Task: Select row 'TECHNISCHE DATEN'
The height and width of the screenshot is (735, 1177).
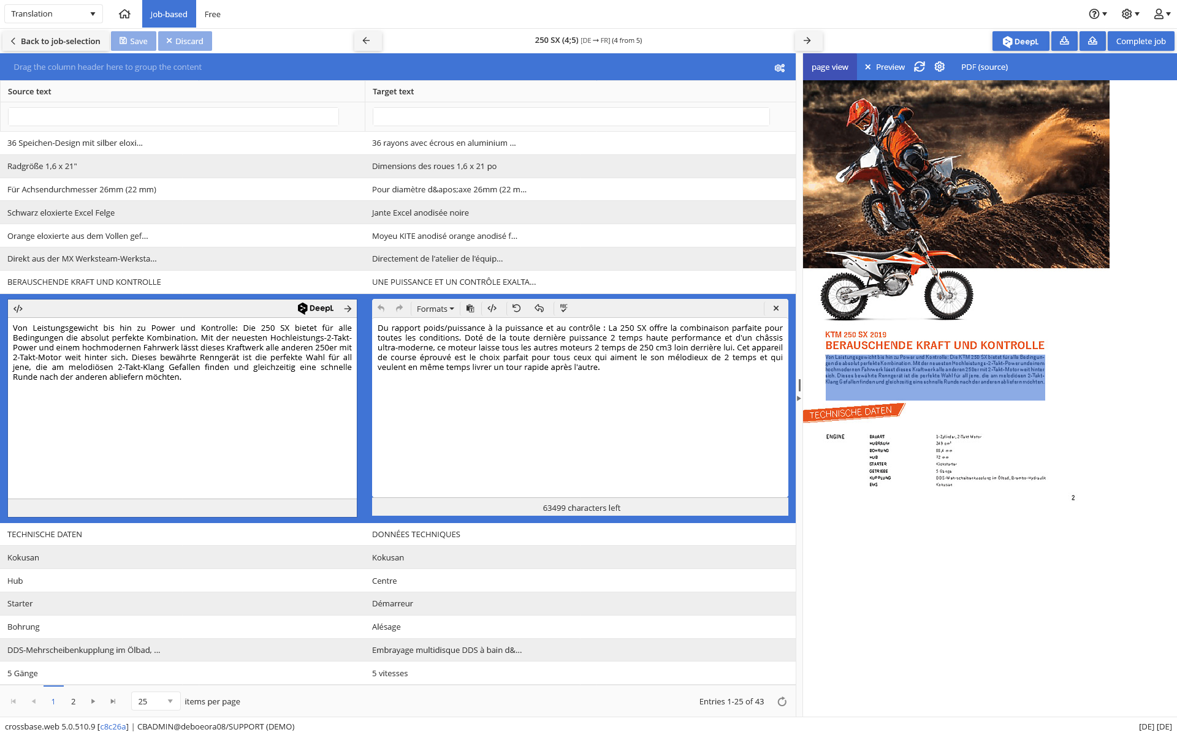Action: (x=398, y=534)
